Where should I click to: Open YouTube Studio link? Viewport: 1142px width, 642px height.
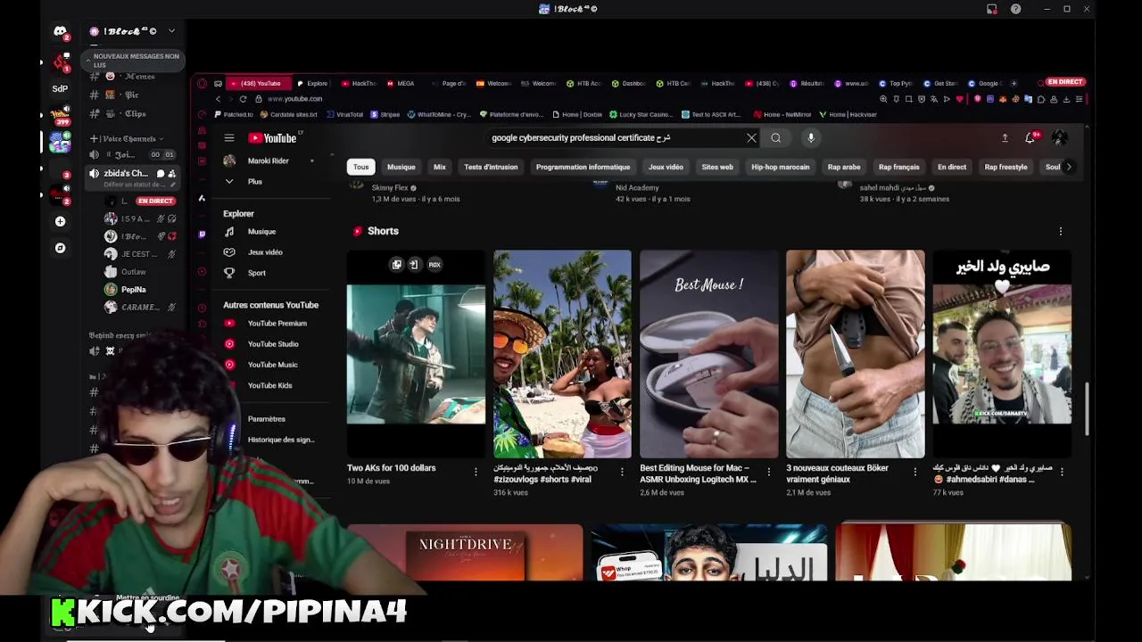(272, 344)
